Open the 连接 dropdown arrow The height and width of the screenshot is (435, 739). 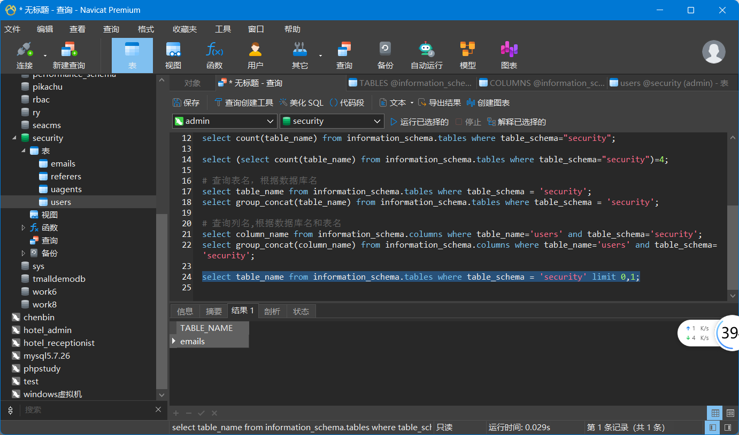pos(45,56)
